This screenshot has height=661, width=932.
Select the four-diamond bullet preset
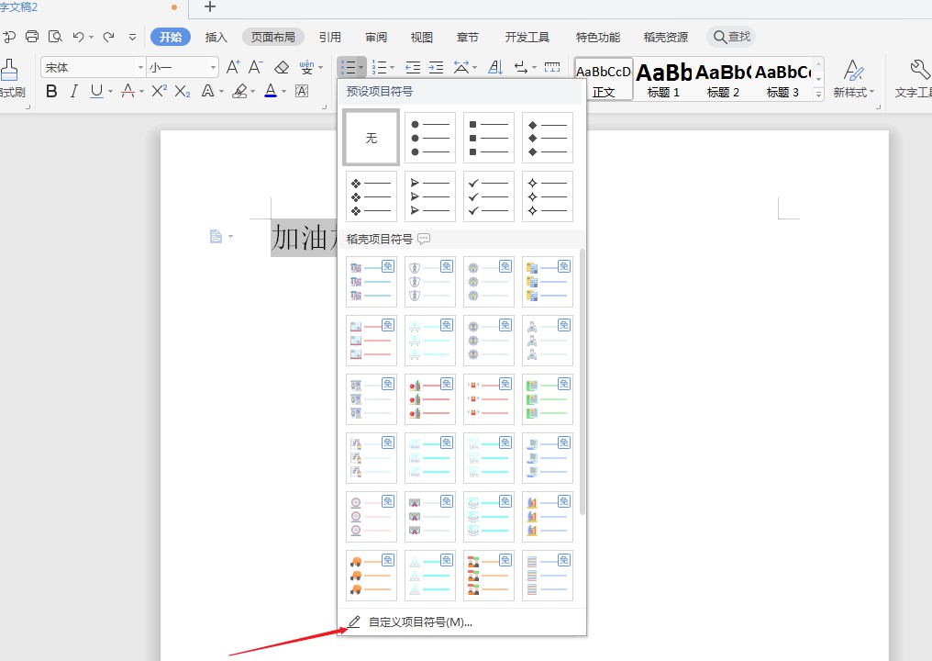(371, 196)
